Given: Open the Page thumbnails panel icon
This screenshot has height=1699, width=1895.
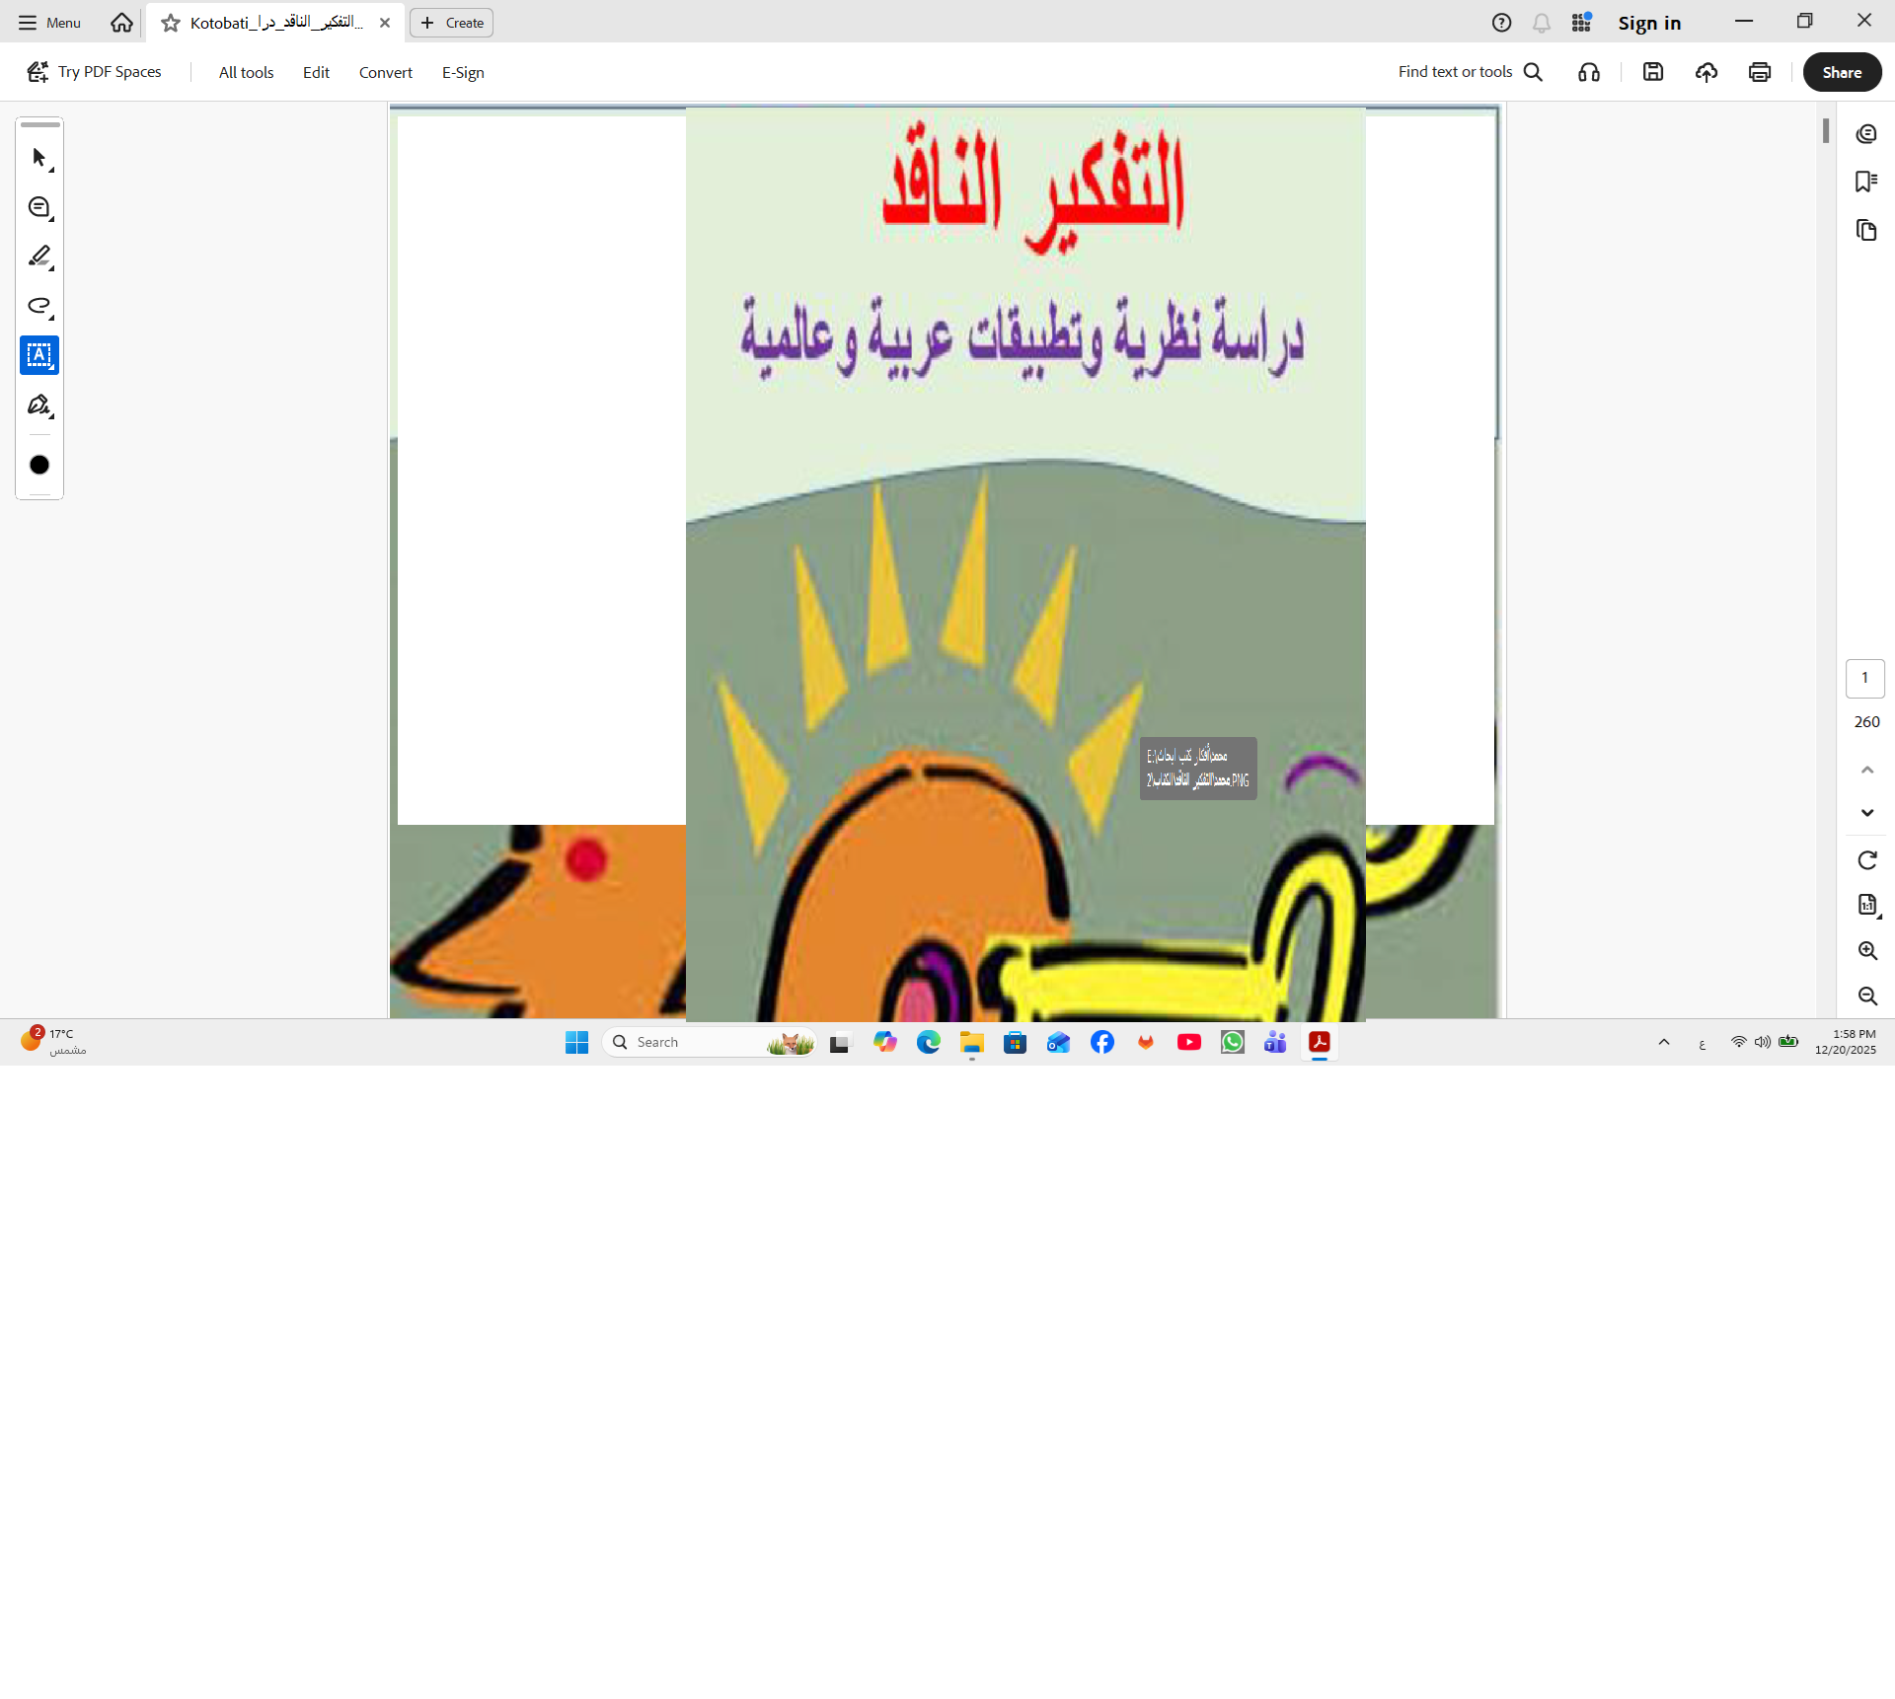Looking at the screenshot, I should 1866,230.
